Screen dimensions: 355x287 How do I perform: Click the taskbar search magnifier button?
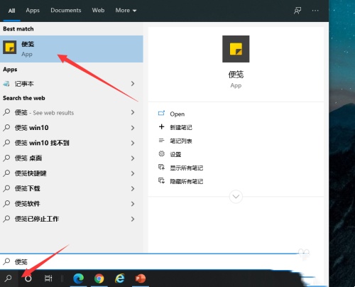point(9,278)
